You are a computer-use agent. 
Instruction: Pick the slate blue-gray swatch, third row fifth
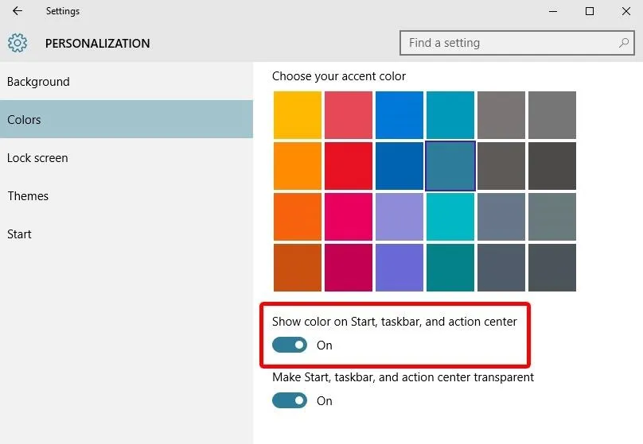pyautogui.click(x=501, y=217)
